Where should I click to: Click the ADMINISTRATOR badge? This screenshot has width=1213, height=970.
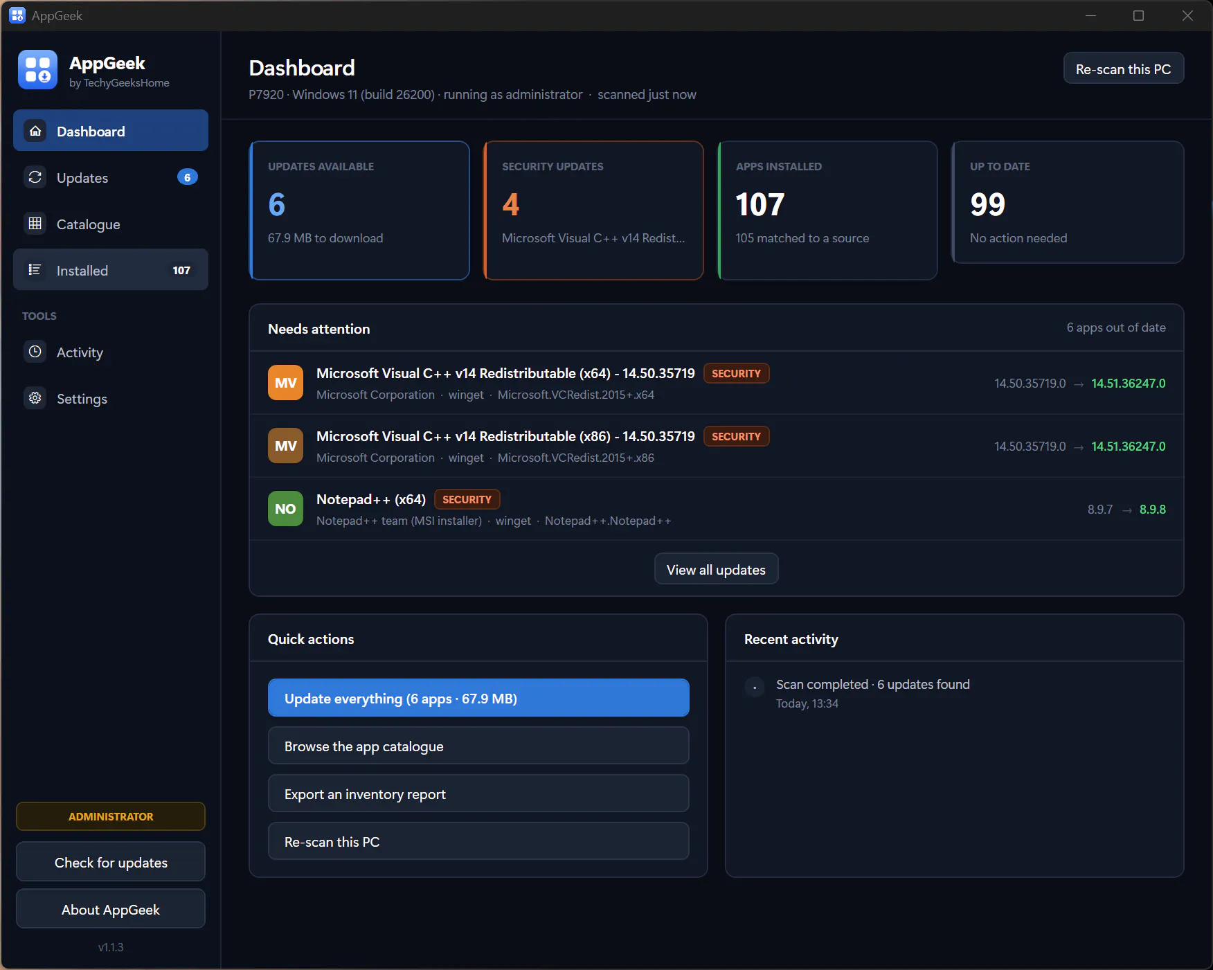pos(111,816)
